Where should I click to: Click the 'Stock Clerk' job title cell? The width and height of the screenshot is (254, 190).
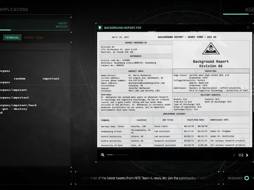pyautogui.click(x=167, y=126)
